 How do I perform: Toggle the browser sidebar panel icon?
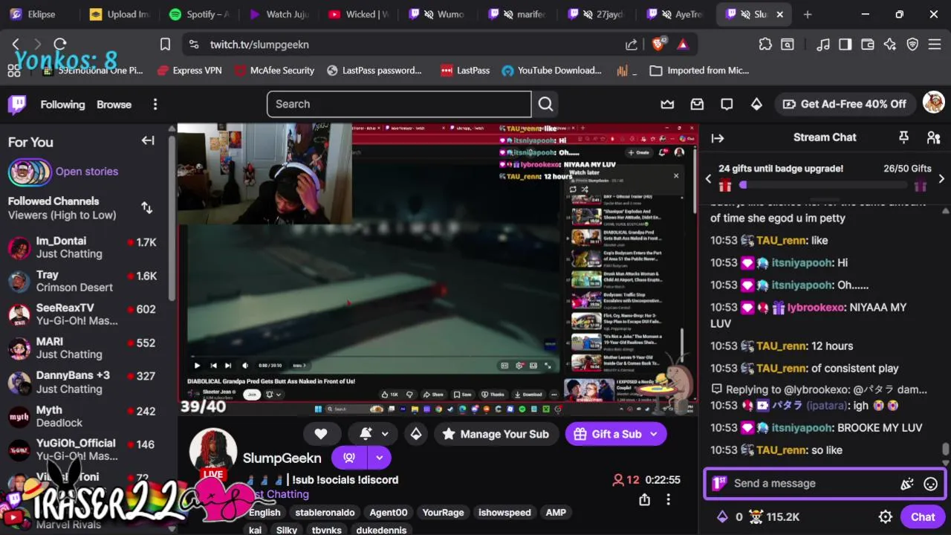(845, 45)
